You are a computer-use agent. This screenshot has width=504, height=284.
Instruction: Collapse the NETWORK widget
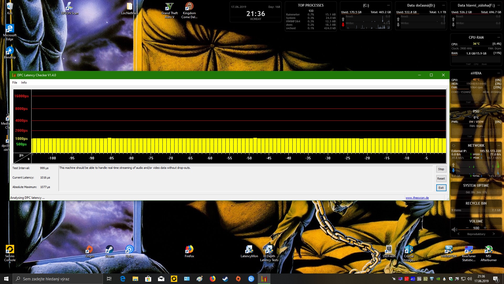[499, 145]
